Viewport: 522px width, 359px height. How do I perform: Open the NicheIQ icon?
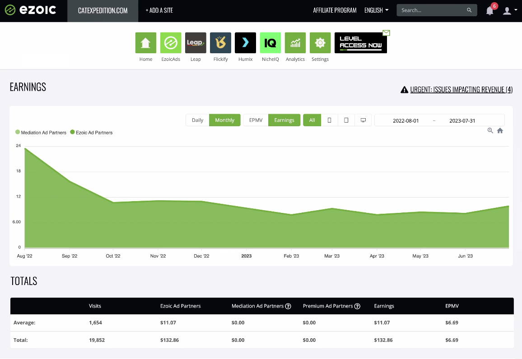click(x=270, y=42)
